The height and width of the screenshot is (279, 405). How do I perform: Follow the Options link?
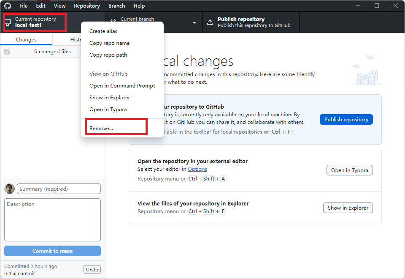197,169
